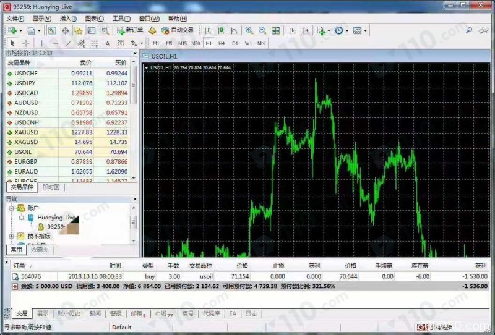This screenshot has height=335, width=495.
Task: Select the cursor arrow tool
Action: tap(12, 43)
